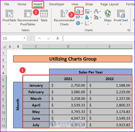Screen dimensions: 135x132
Task: Expand the Waterfall Chart dropdown arrow
Action: pos(100,11)
